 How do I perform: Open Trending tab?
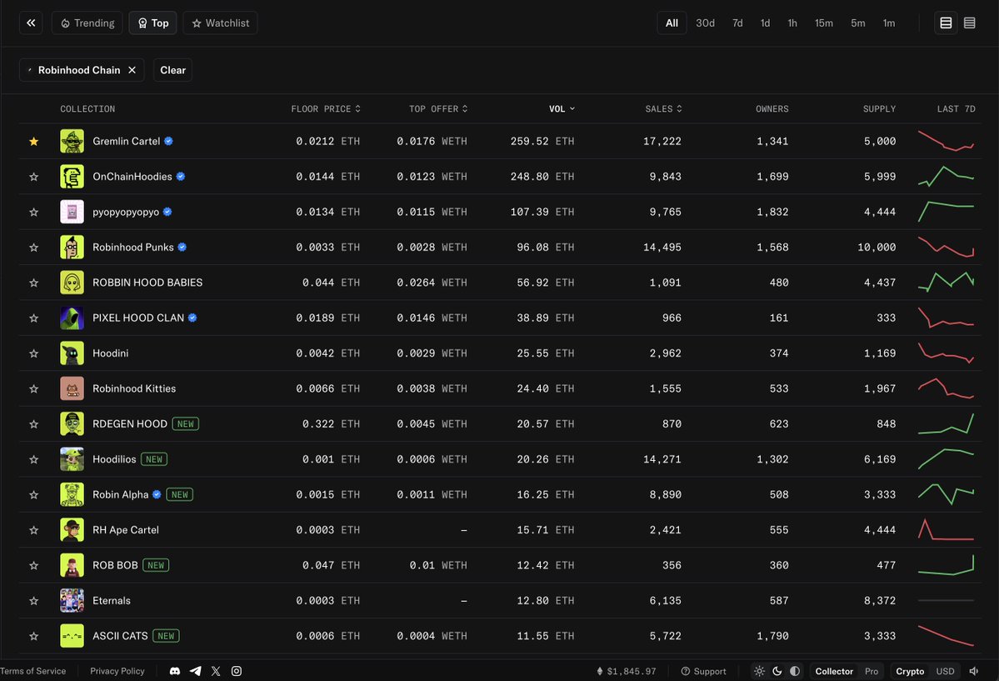(87, 23)
